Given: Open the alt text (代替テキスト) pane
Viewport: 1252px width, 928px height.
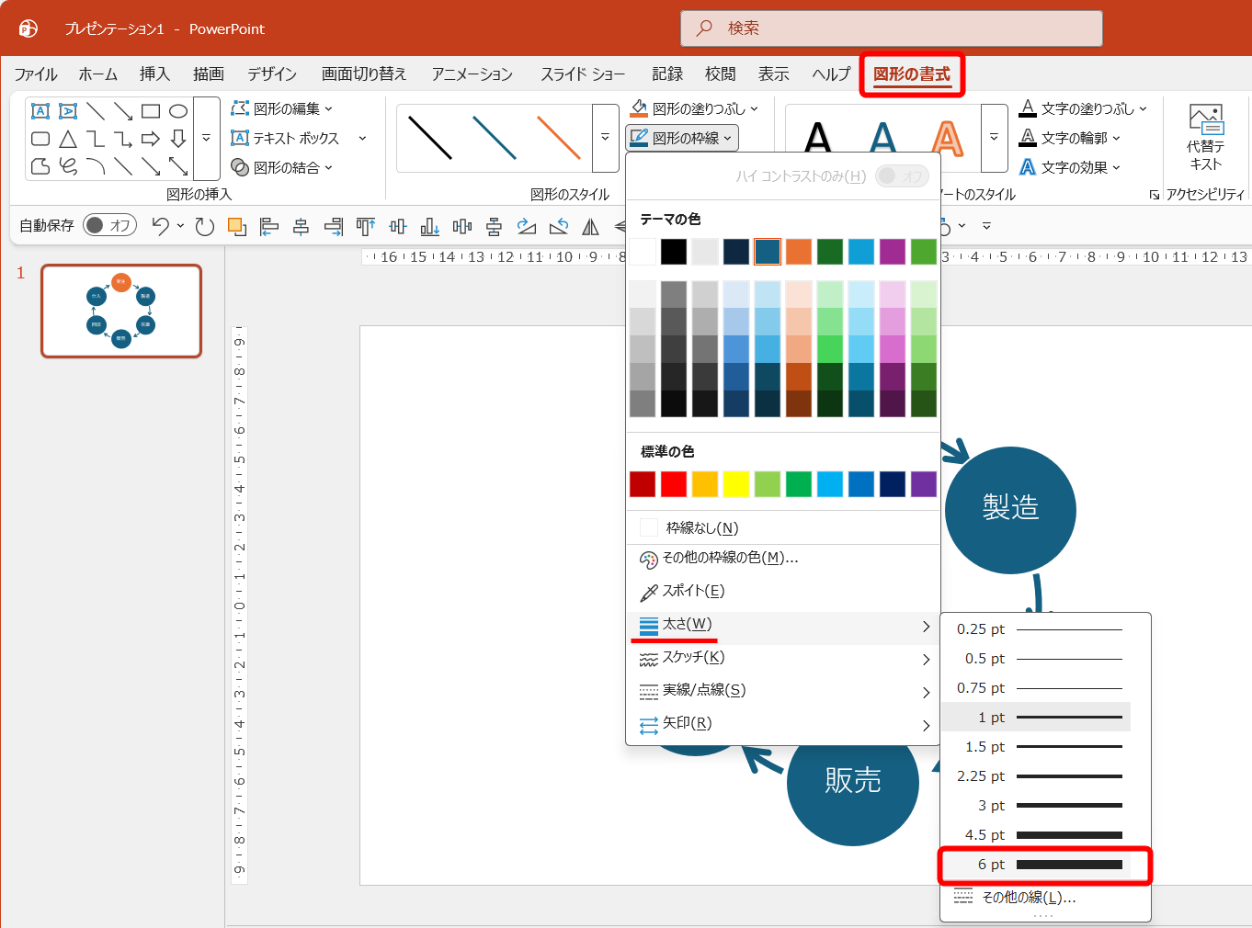Looking at the screenshot, I should pyautogui.click(x=1205, y=138).
